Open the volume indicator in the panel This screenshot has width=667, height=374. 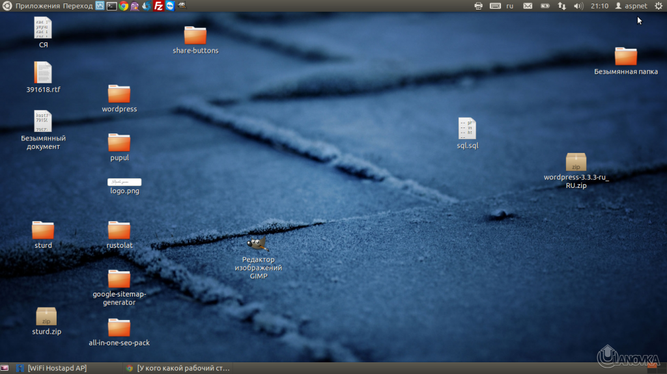[x=578, y=6]
